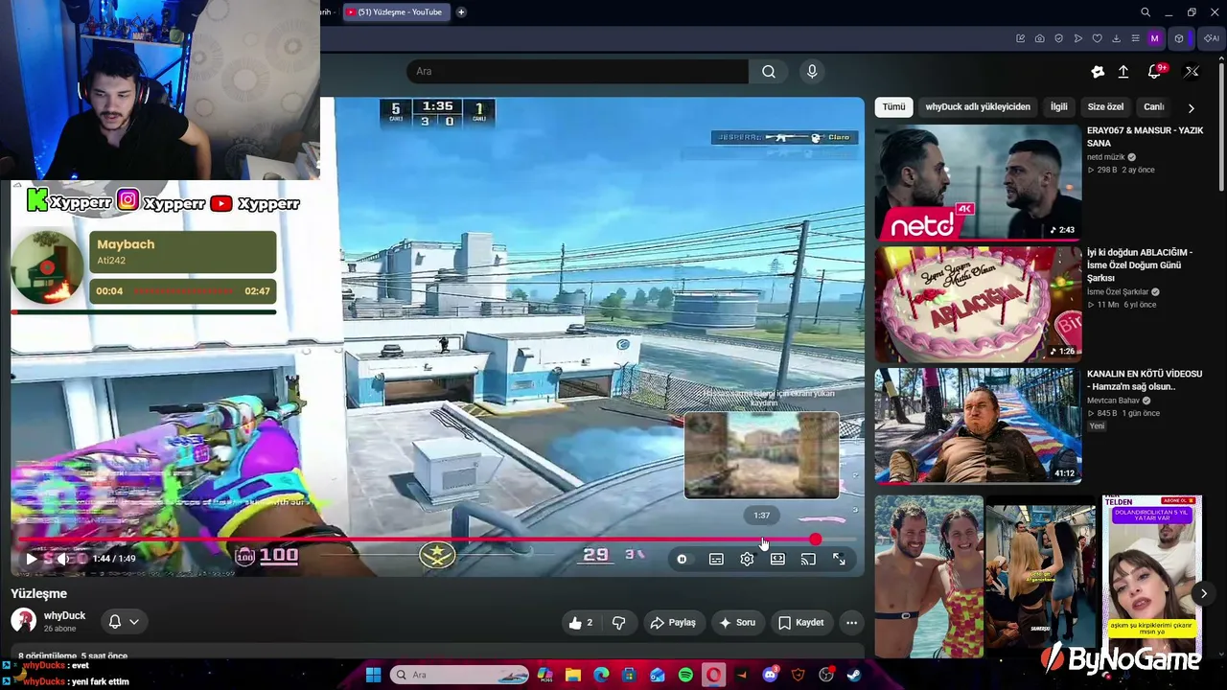The image size is (1227, 690).
Task: Open the Mevtcan Bahav channel link
Action: [1113, 401]
